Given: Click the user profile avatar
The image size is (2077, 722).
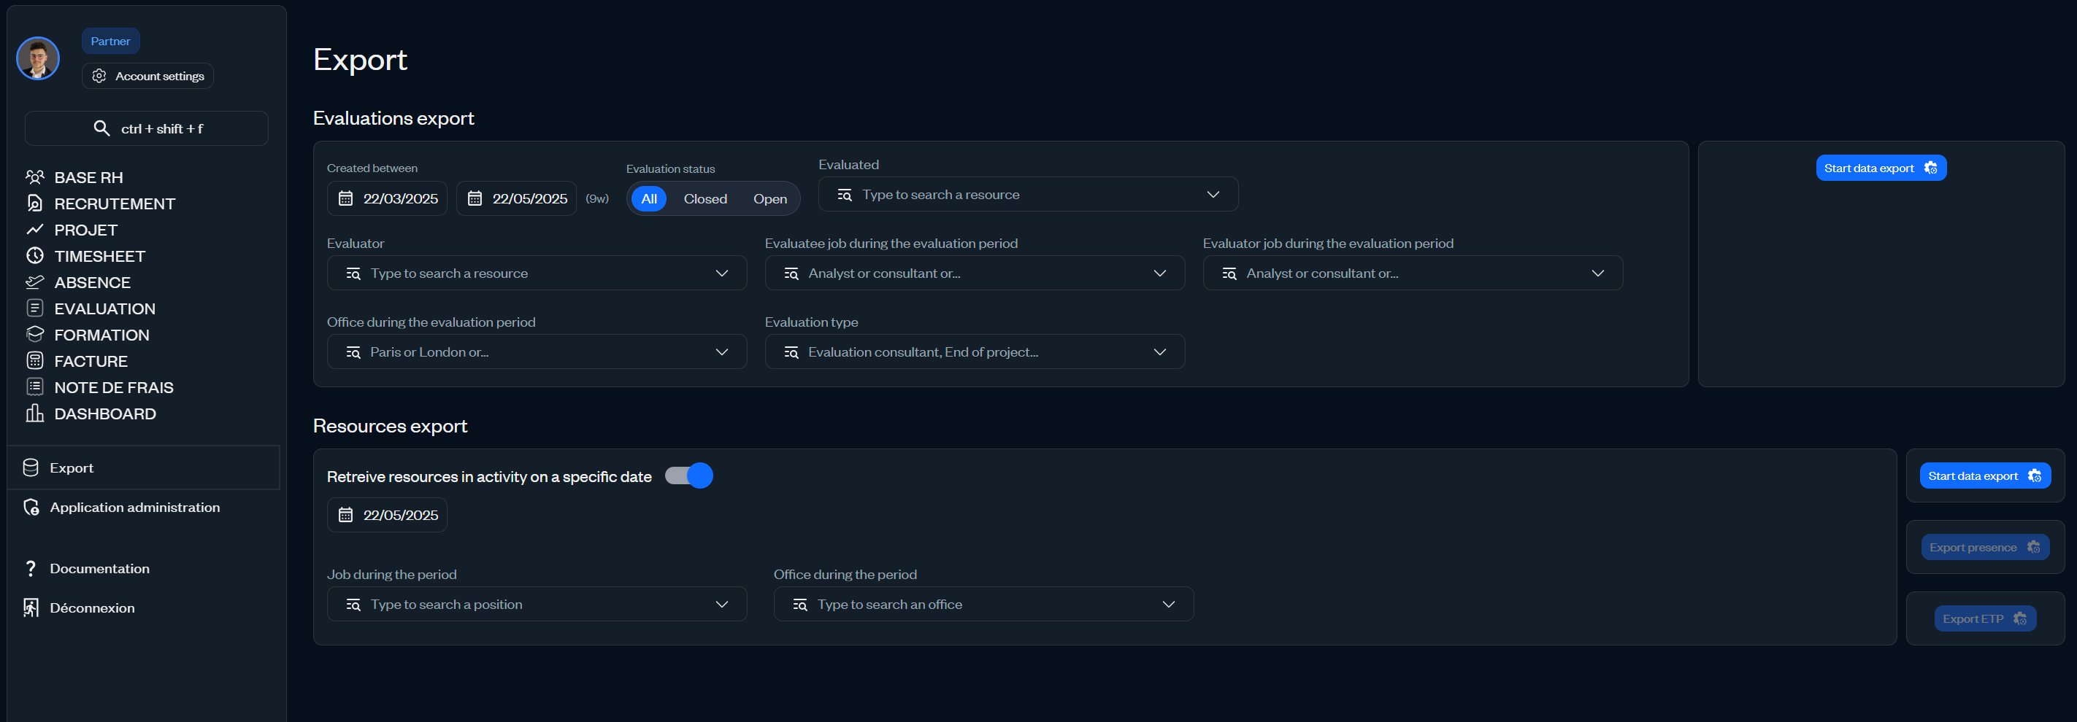Looking at the screenshot, I should pyautogui.click(x=38, y=58).
